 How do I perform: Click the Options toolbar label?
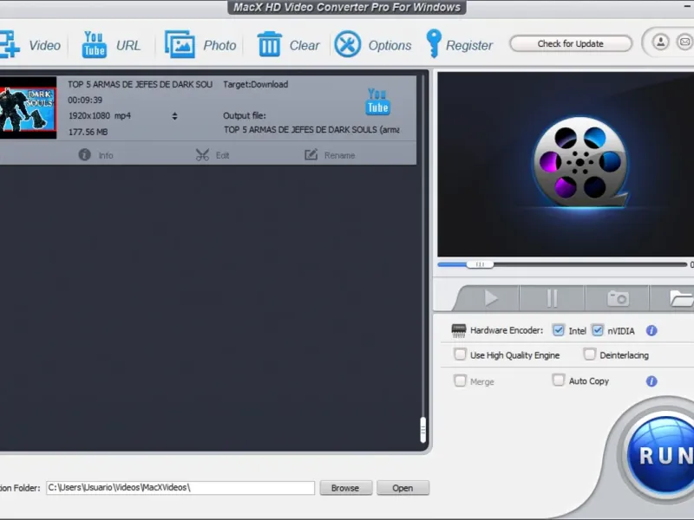(x=390, y=45)
